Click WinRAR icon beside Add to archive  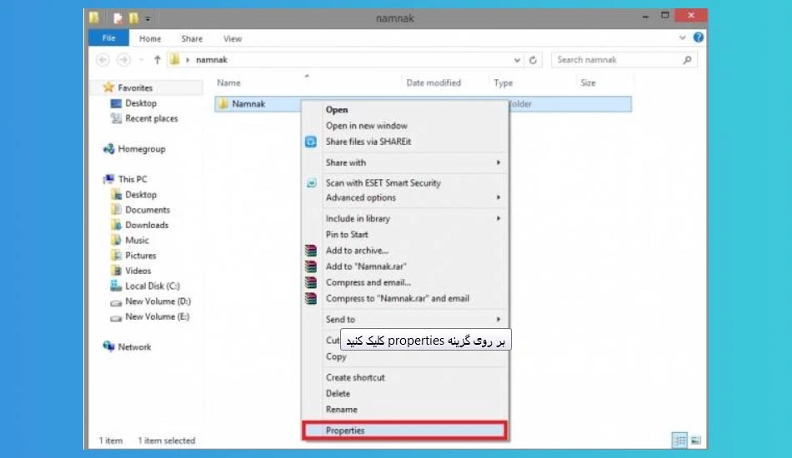coord(311,250)
